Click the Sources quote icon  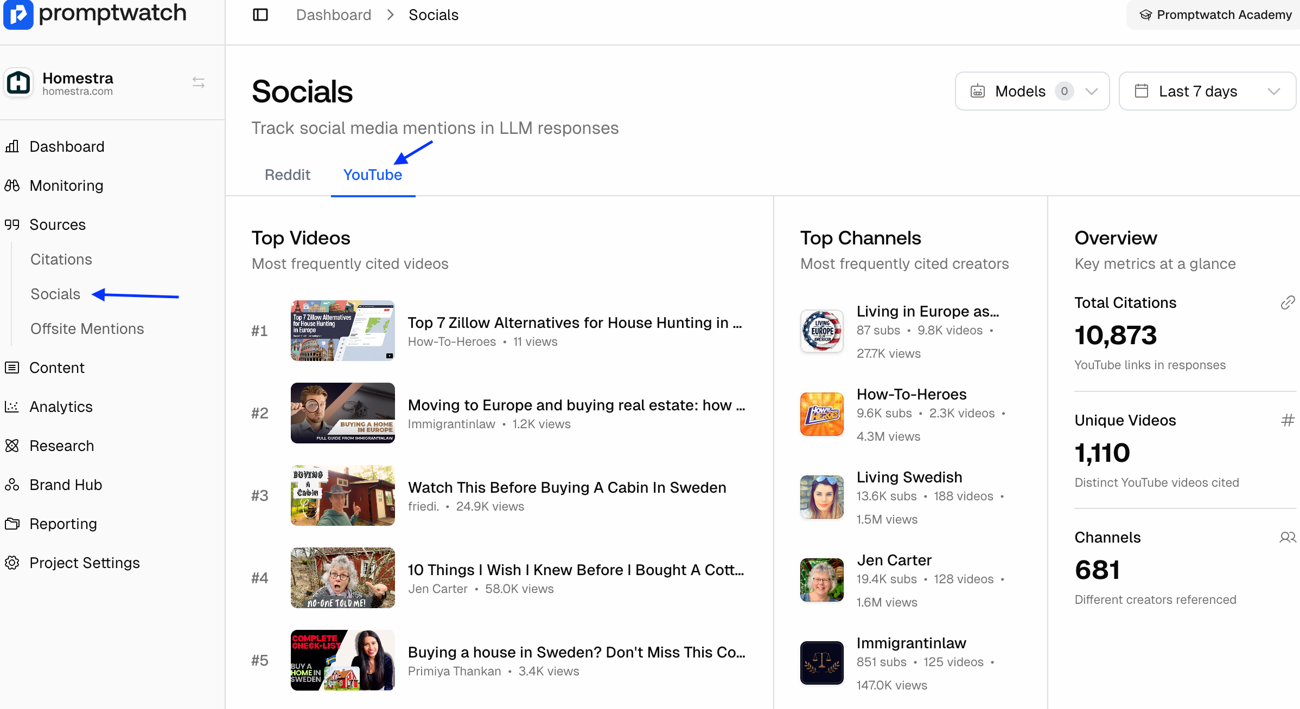click(x=12, y=224)
